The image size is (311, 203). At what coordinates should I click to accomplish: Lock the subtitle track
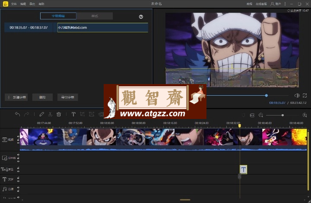coord(18,168)
